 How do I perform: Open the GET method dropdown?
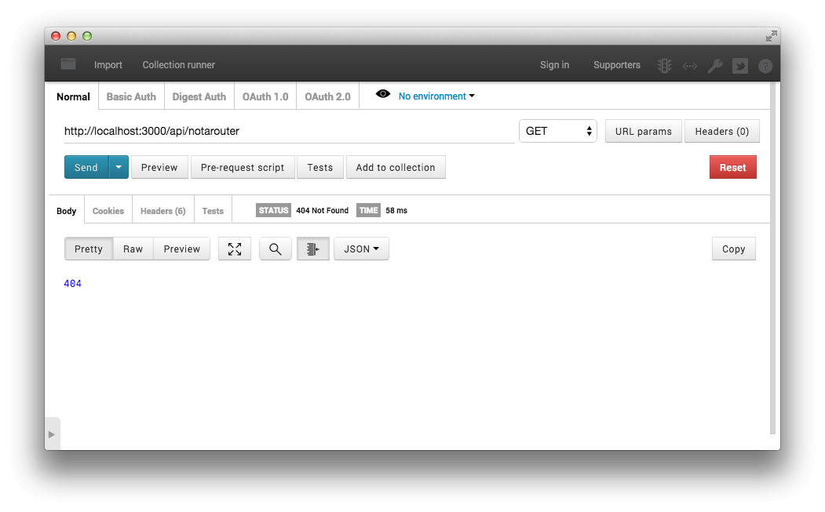tap(557, 131)
